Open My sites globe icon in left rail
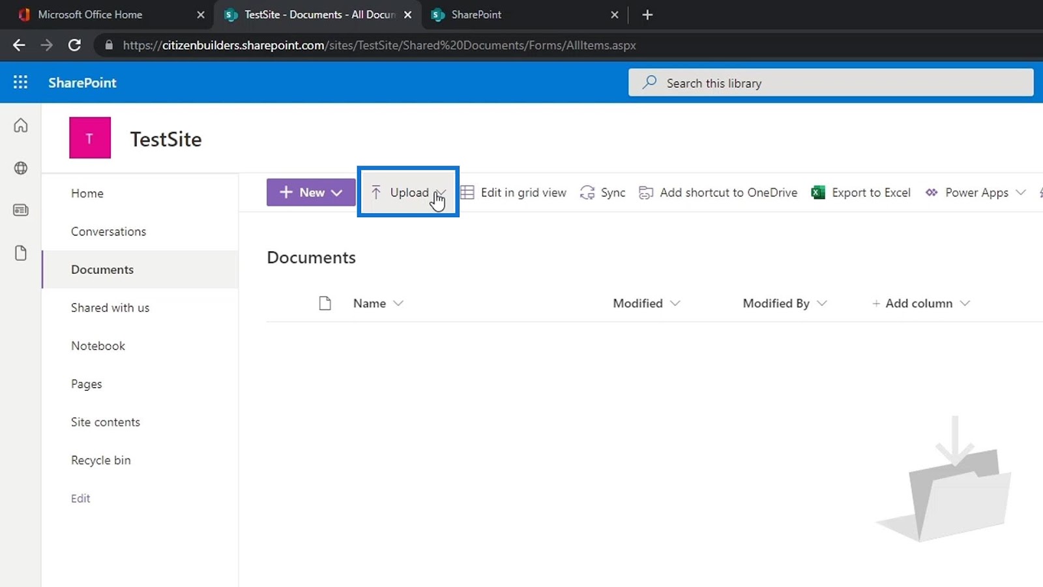The width and height of the screenshot is (1043, 587). (21, 168)
